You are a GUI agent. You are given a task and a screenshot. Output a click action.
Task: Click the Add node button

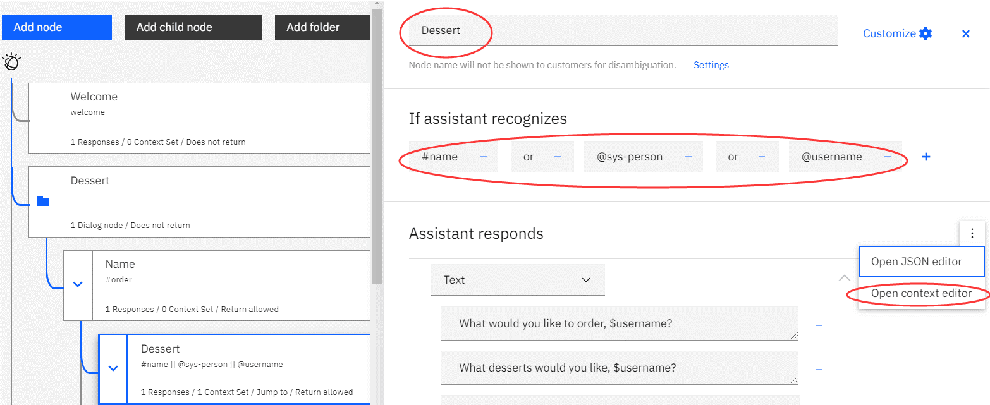click(57, 27)
